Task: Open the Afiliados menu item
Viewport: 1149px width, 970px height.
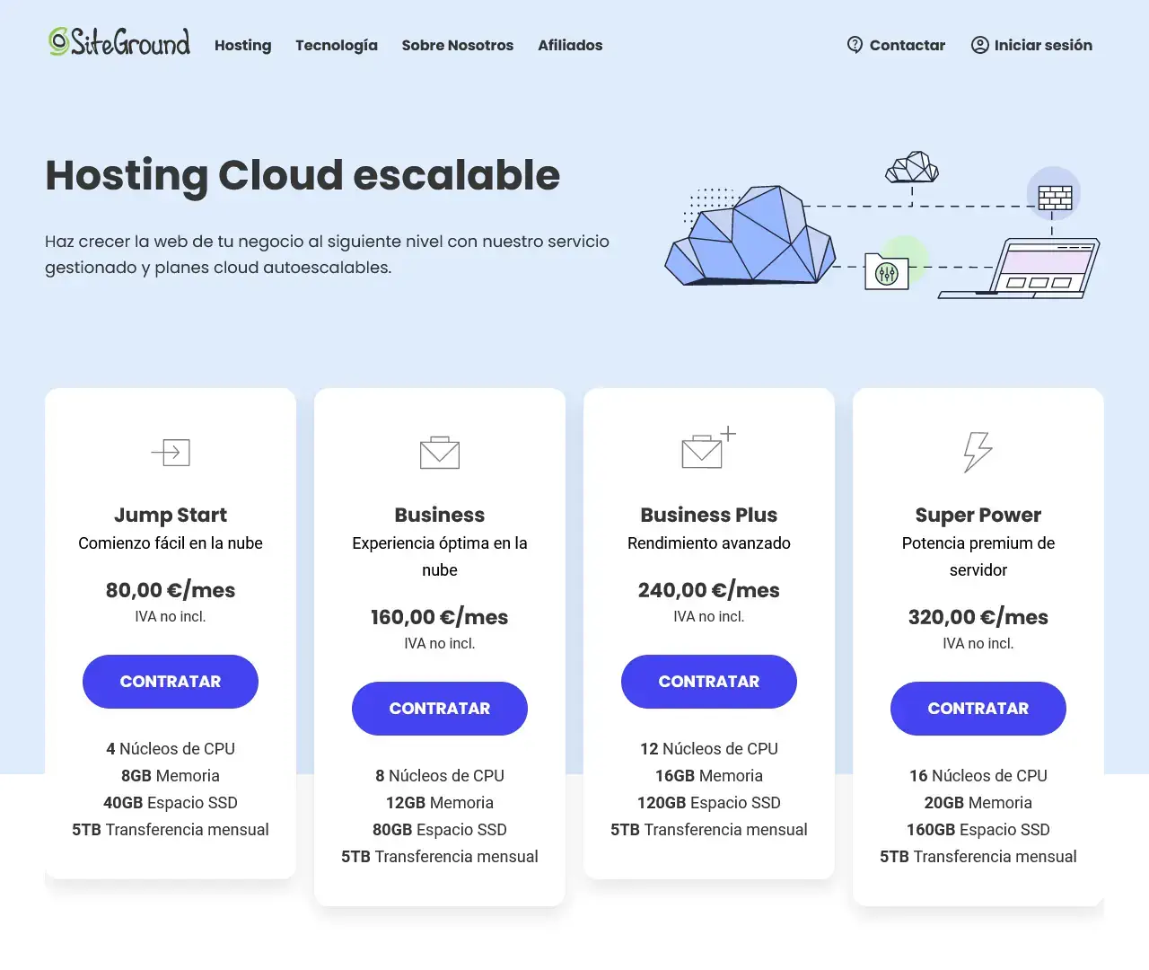Action: click(570, 45)
